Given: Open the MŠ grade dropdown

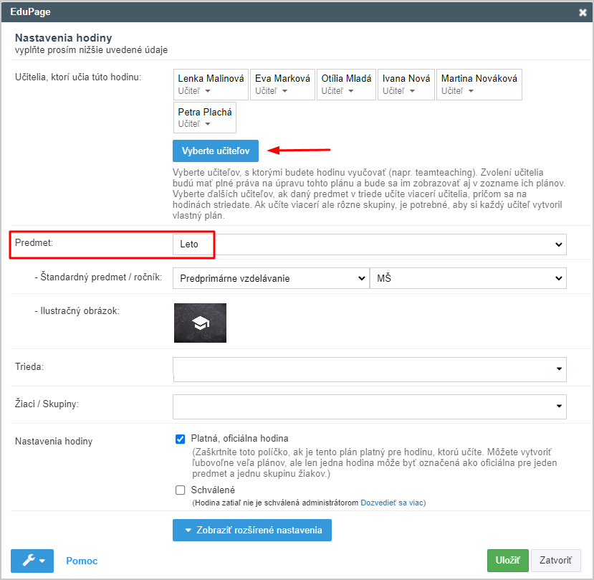Looking at the screenshot, I should click(468, 278).
